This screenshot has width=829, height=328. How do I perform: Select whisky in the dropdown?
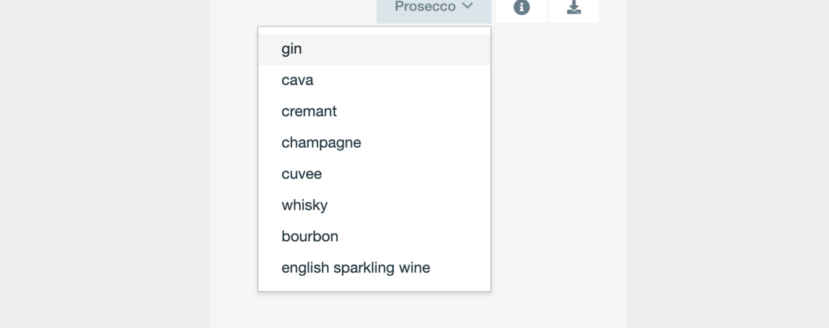(x=304, y=205)
